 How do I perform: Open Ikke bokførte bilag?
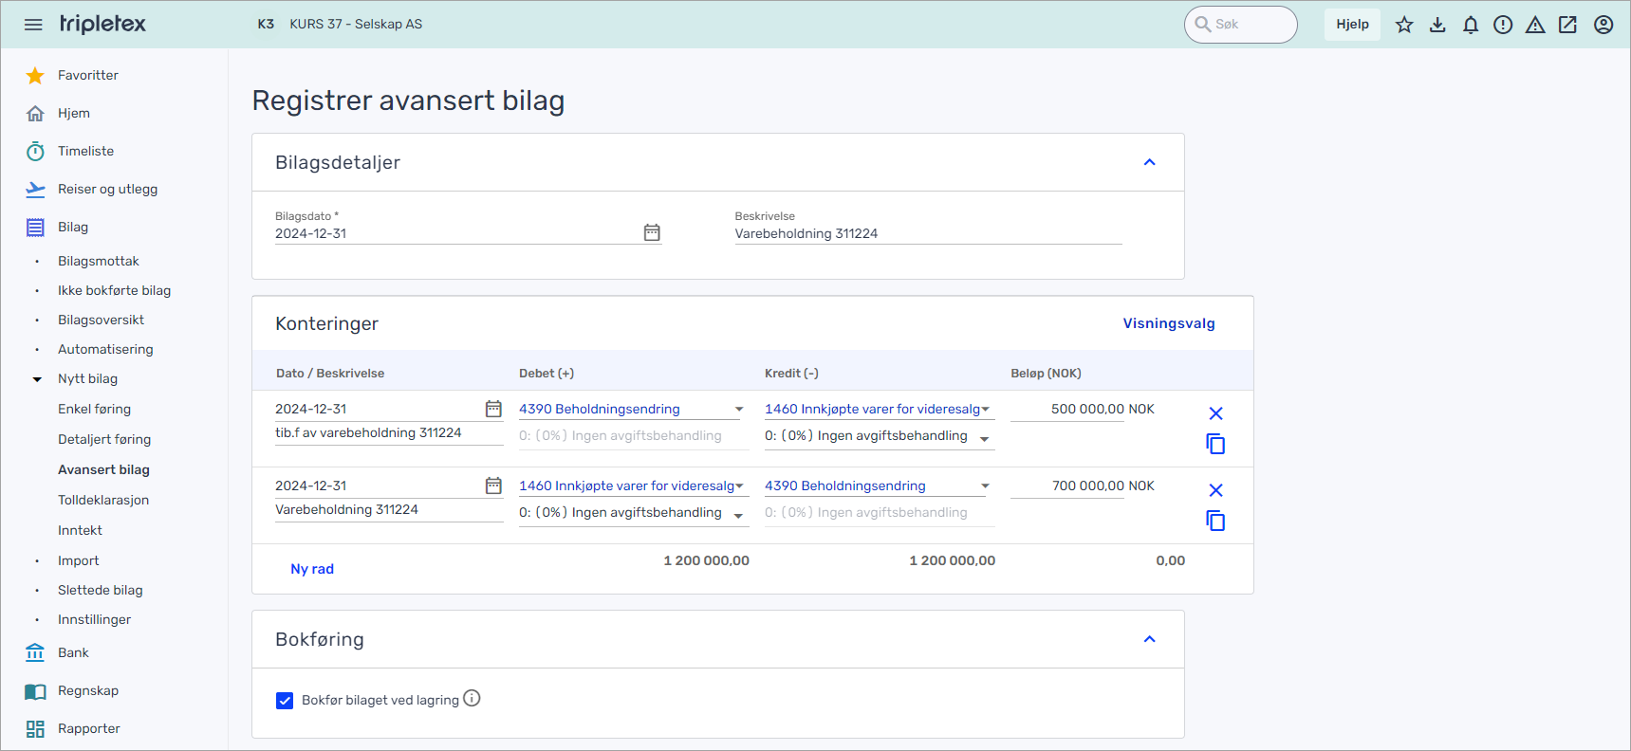[114, 290]
